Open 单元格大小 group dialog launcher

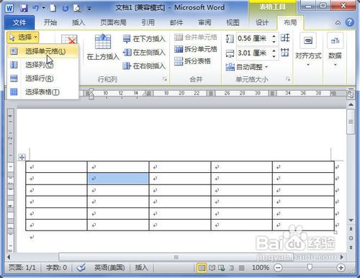[x=288, y=79]
